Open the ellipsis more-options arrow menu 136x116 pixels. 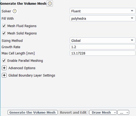[127, 113]
